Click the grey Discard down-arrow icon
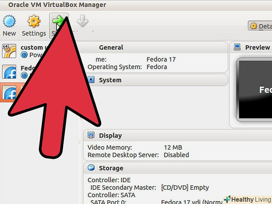This screenshot has width=272, height=204. [83, 21]
